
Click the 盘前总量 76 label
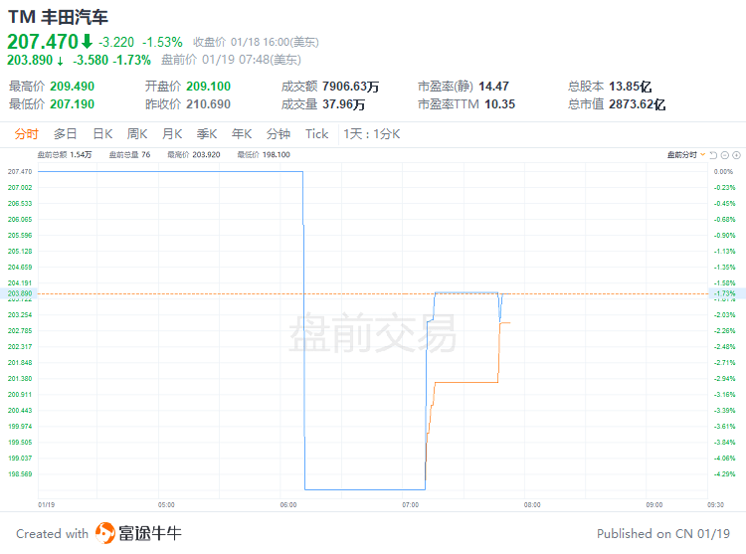[130, 154]
